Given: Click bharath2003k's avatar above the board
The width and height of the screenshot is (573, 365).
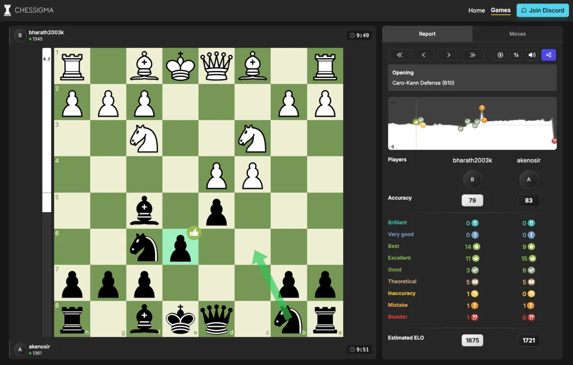Looking at the screenshot, I should point(20,35).
